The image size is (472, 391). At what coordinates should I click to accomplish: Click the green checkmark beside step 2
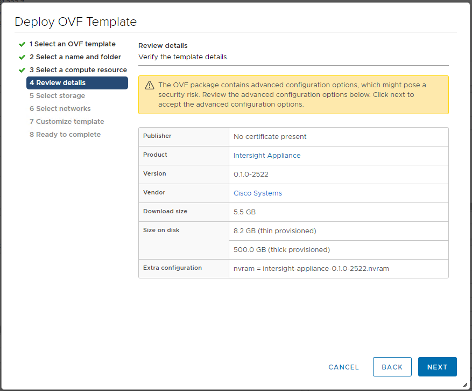[22, 57]
